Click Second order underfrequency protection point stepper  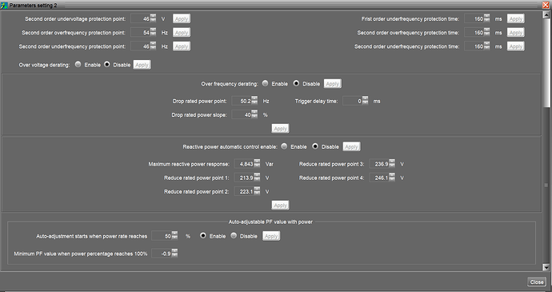(153, 46)
